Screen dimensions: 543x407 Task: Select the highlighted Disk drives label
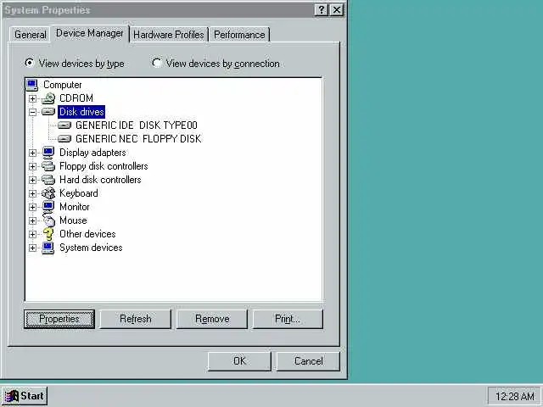coord(81,112)
